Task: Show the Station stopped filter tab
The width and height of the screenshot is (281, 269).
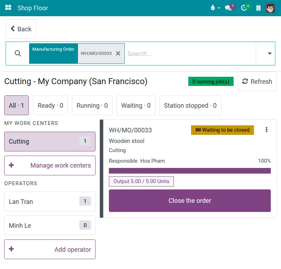Action: pos(190,105)
